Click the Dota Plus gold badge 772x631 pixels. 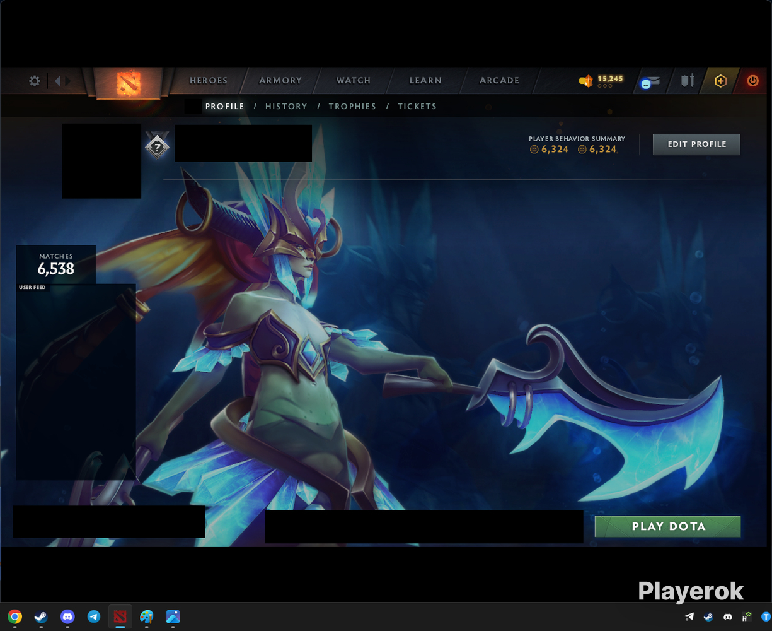[720, 81]
